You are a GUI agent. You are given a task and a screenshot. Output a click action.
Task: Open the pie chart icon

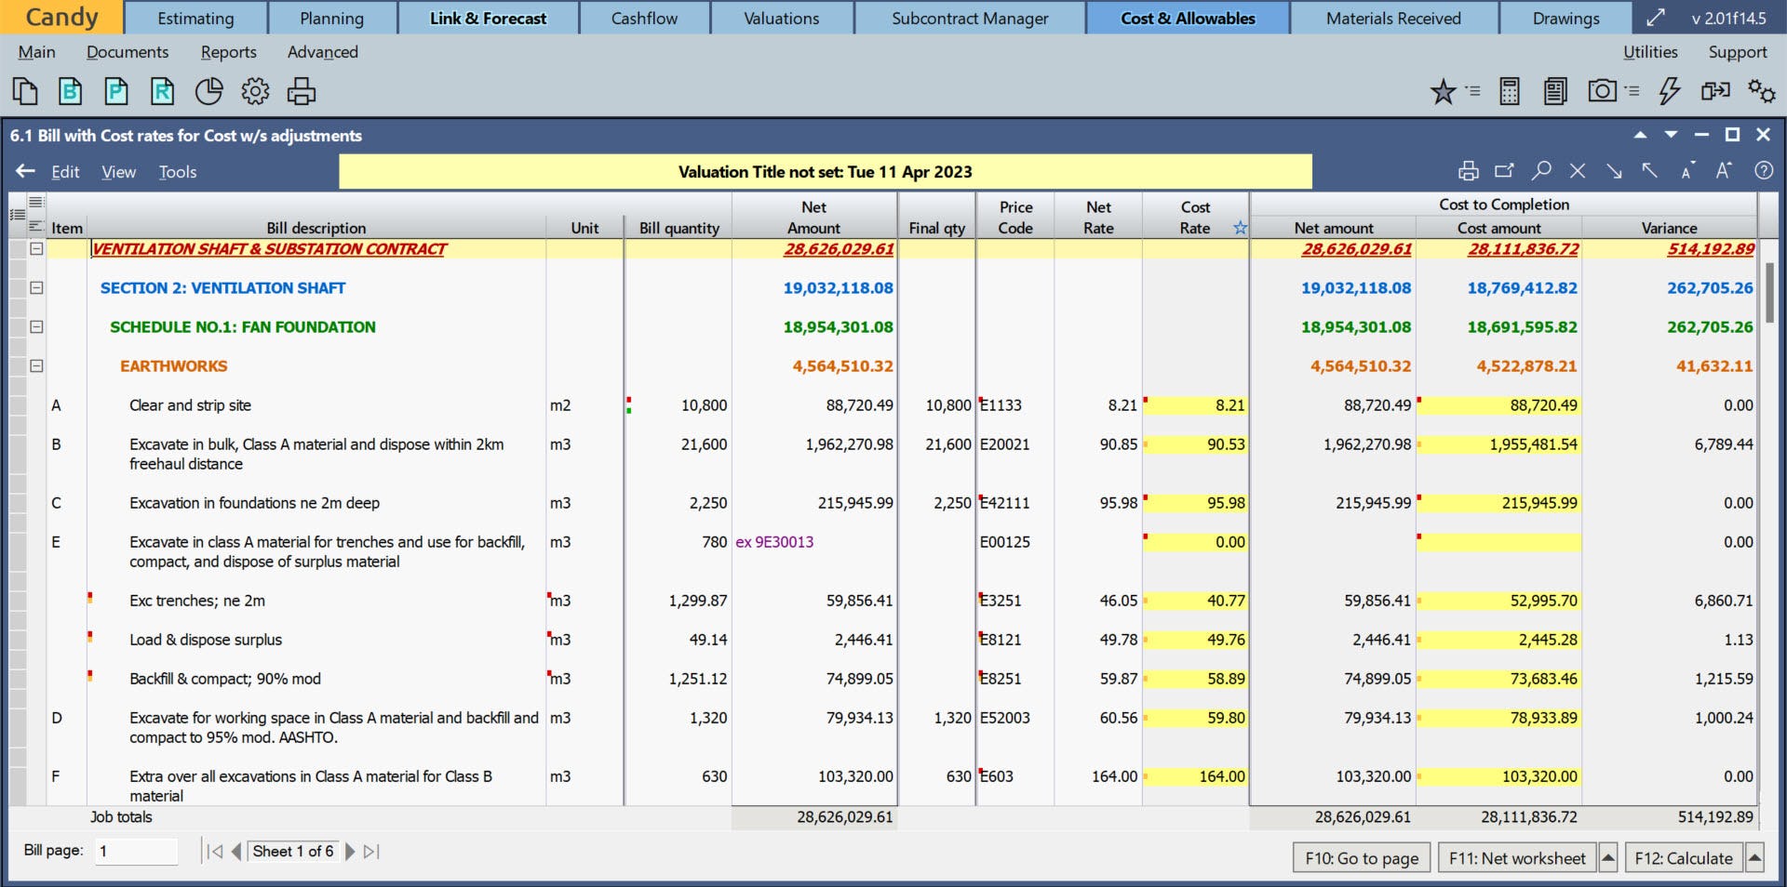[x=209, y=91]
